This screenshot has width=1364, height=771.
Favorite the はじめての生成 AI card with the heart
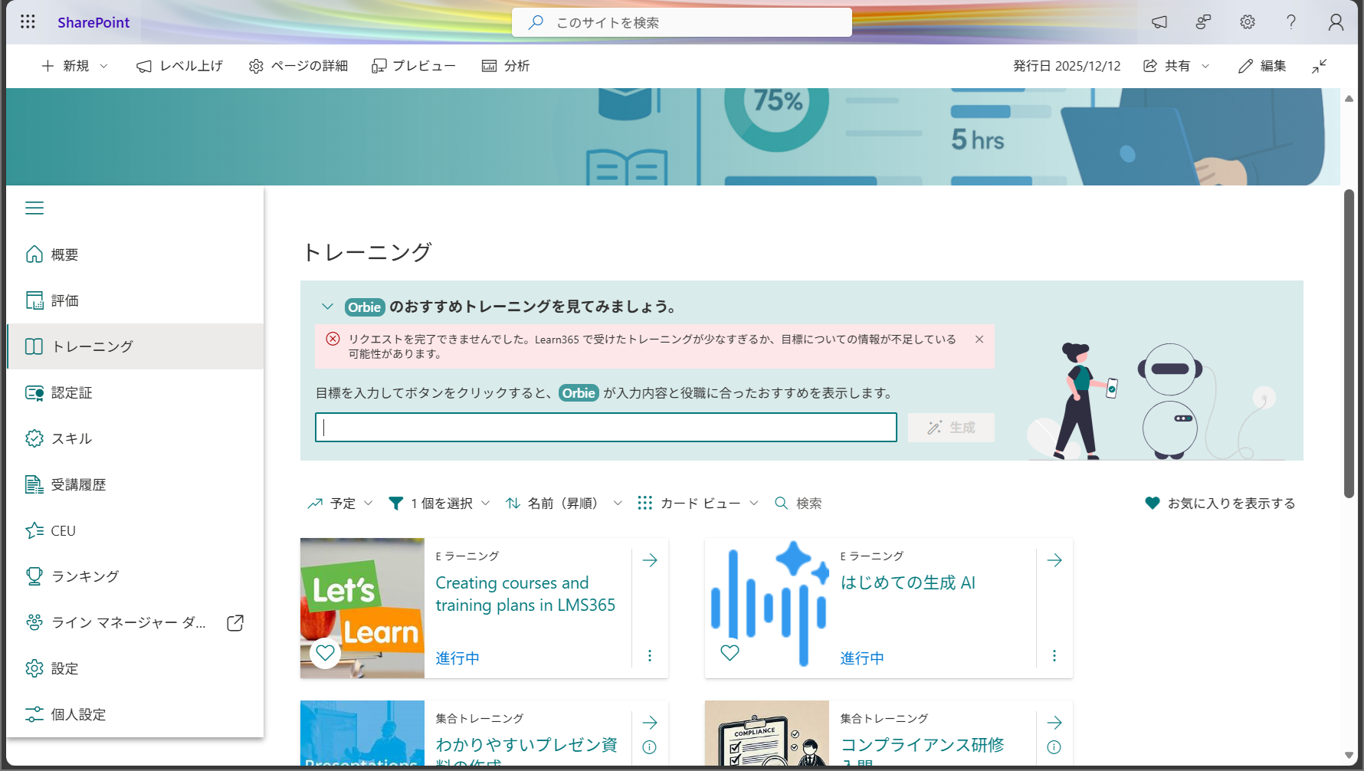(x=730, y=653)
